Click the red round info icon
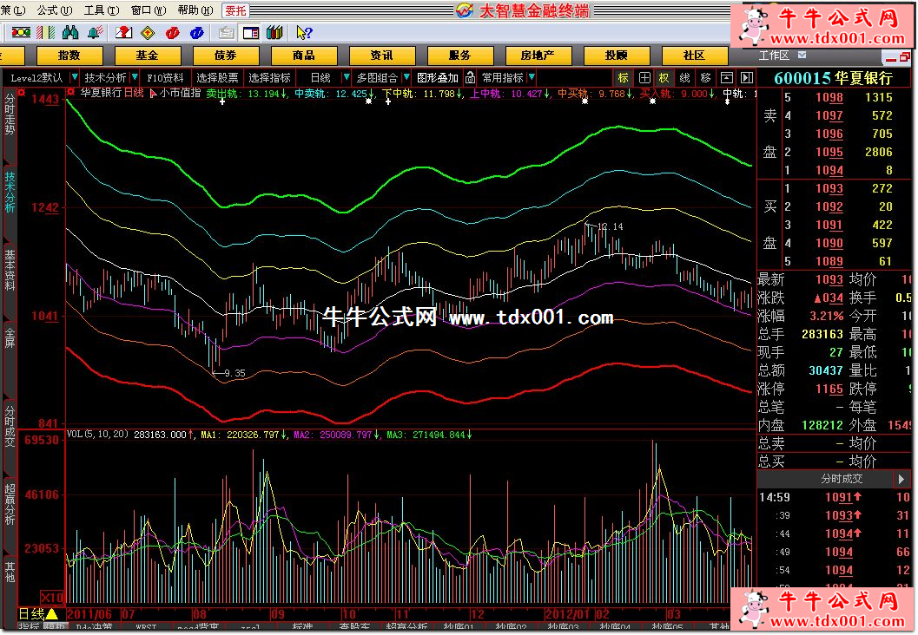 pyautogui.click(x=173, y=33)
